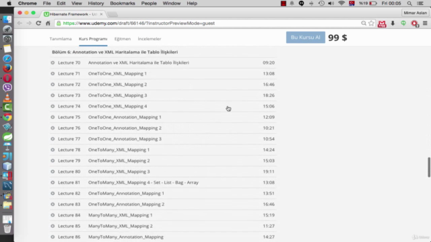Click the Bölüm 6 section heading
The height and width of the screenshot is (242, 431).
click(115, 52)
